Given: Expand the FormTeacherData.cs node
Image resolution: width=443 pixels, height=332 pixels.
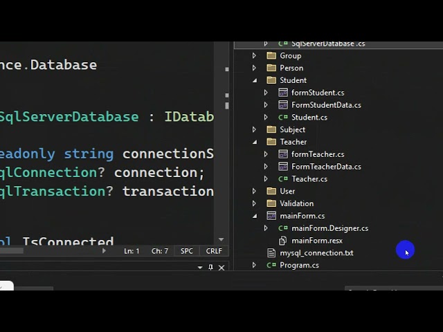Looking at the screenshot, I should tap(266, 167).
